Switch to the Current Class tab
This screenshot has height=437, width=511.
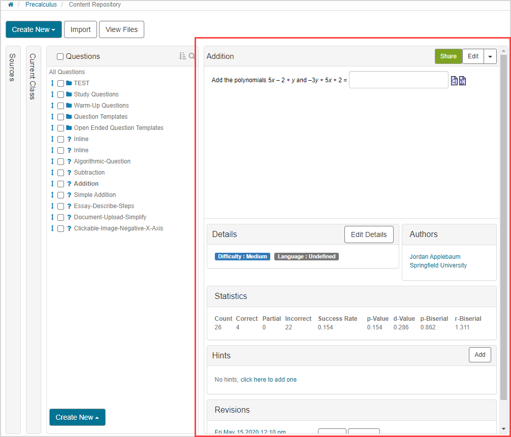click(33, 76)
